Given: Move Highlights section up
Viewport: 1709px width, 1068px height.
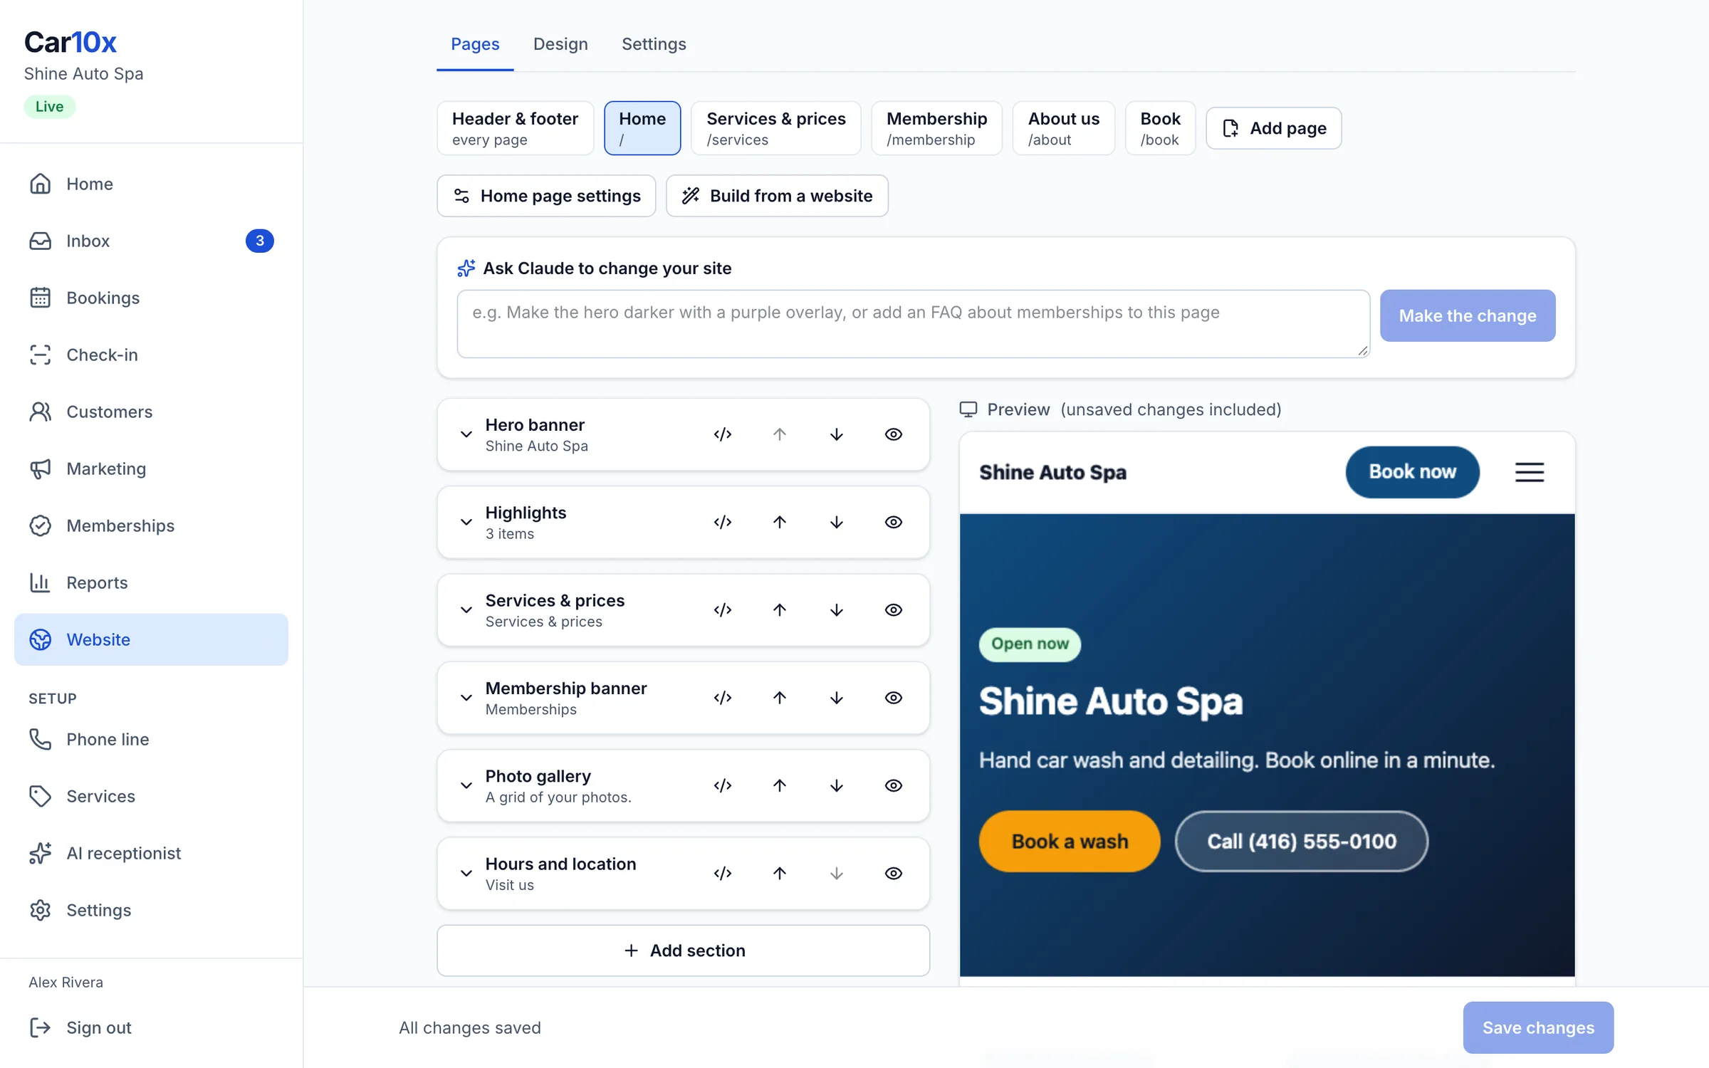Looking at the screenshot, I should [x=780, y=522].
